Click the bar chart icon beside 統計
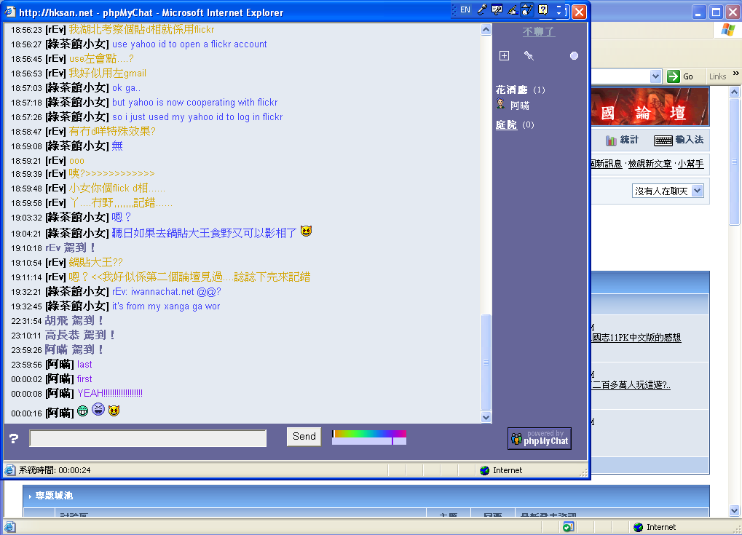This screenshot has height=535, width=742. [x=611, y=140]
